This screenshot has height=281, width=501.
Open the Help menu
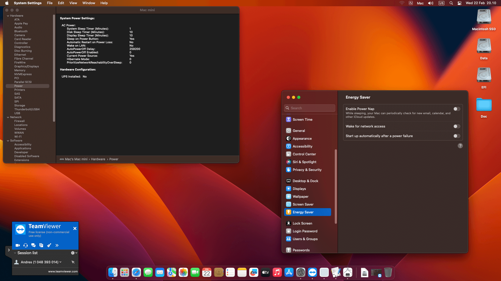point(104,3)
